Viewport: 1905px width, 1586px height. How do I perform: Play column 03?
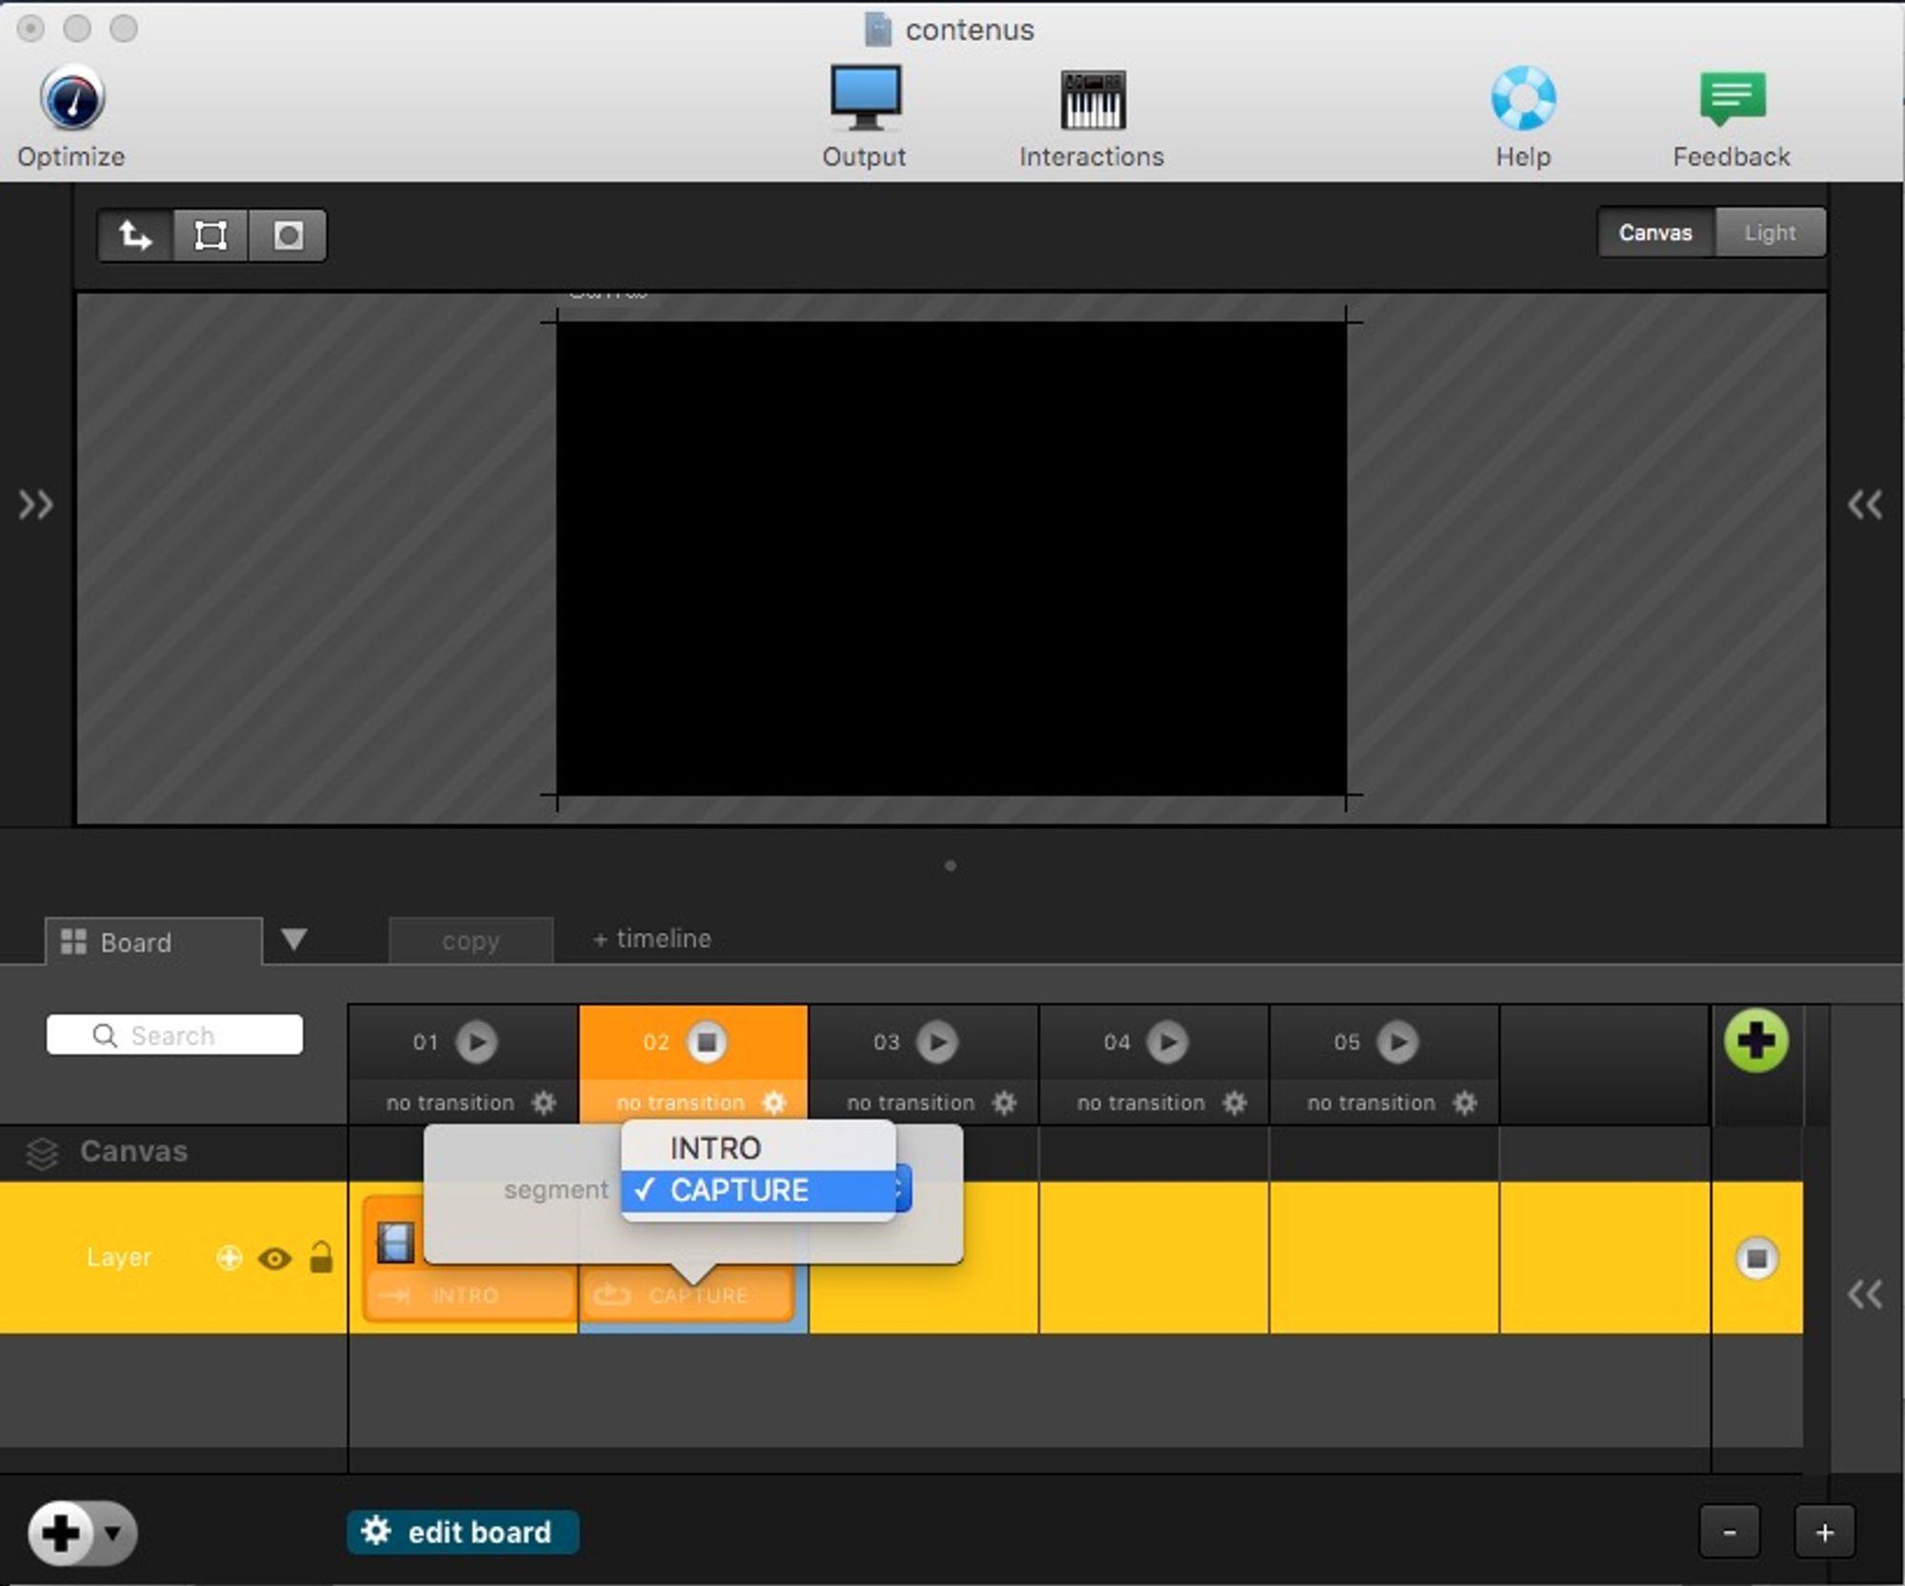pyautogui.click(x=937, y=1042)
